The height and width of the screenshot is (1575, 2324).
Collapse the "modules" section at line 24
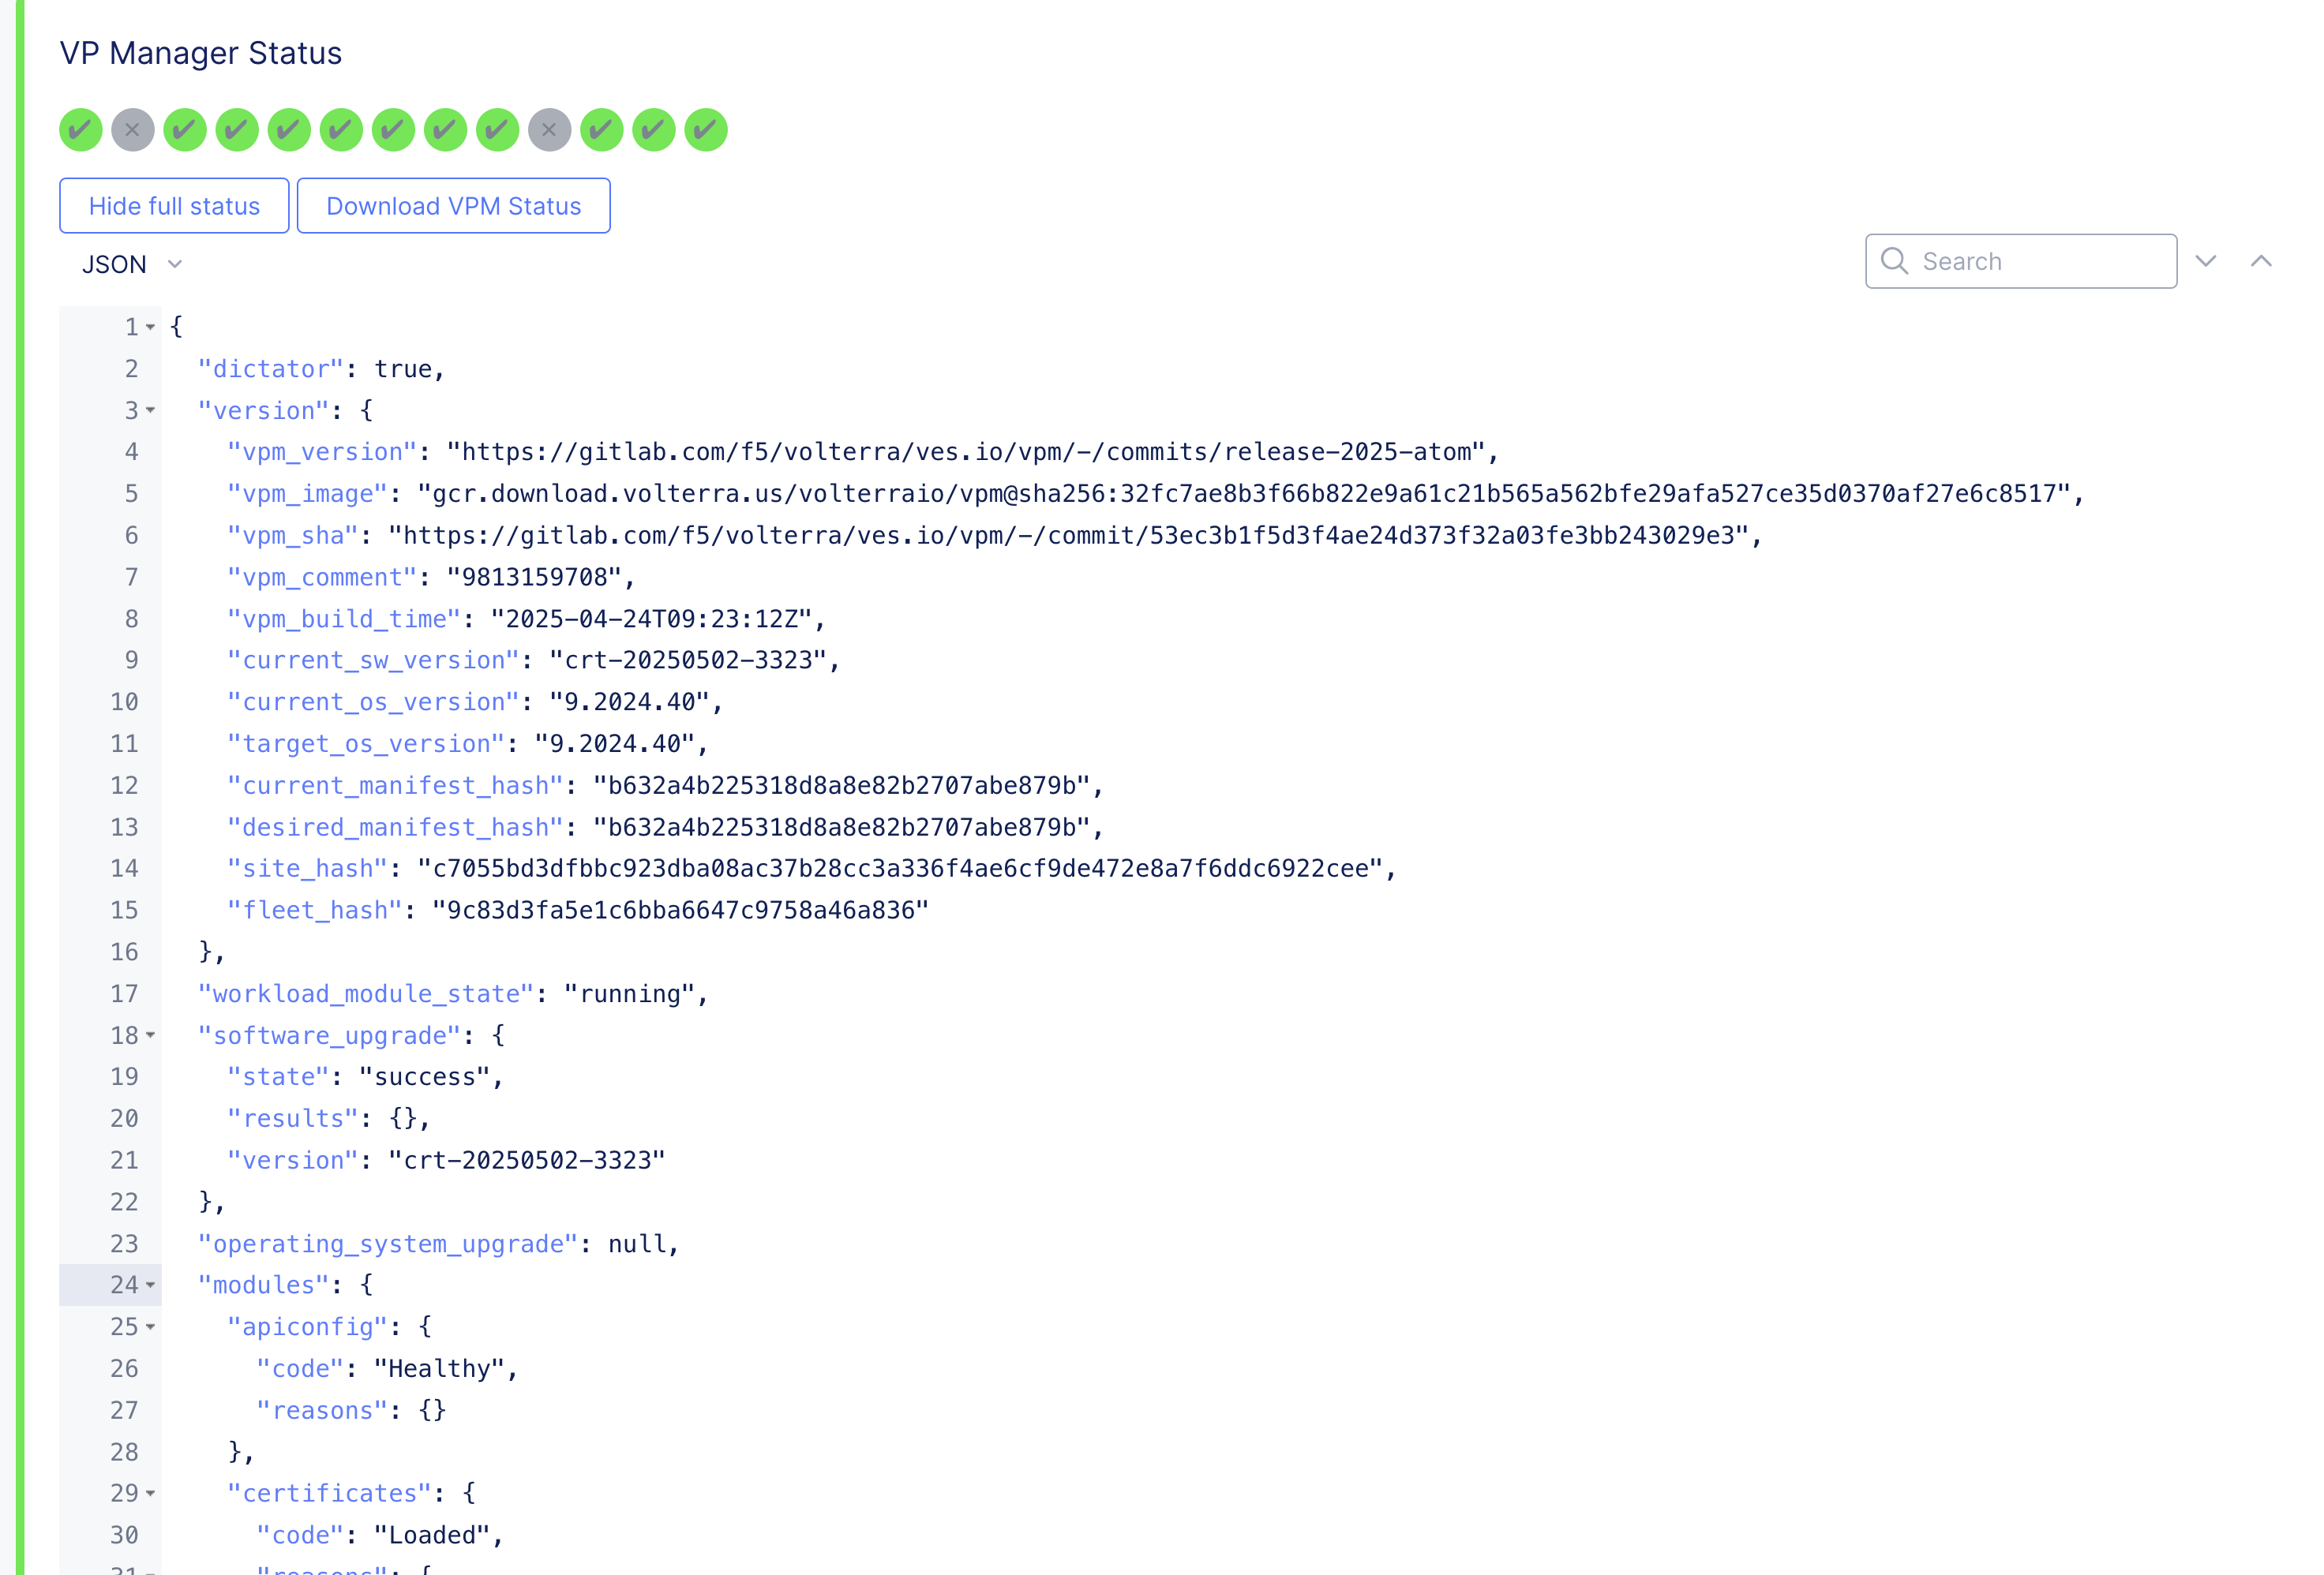(151, 1285)
